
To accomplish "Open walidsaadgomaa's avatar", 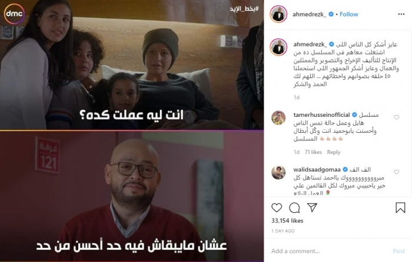I will 278,173.
